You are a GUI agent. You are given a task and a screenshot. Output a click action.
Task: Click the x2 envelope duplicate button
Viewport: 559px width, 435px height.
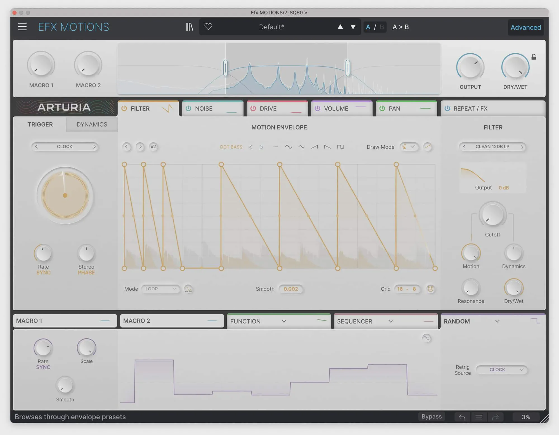click(x=153, y=147)
